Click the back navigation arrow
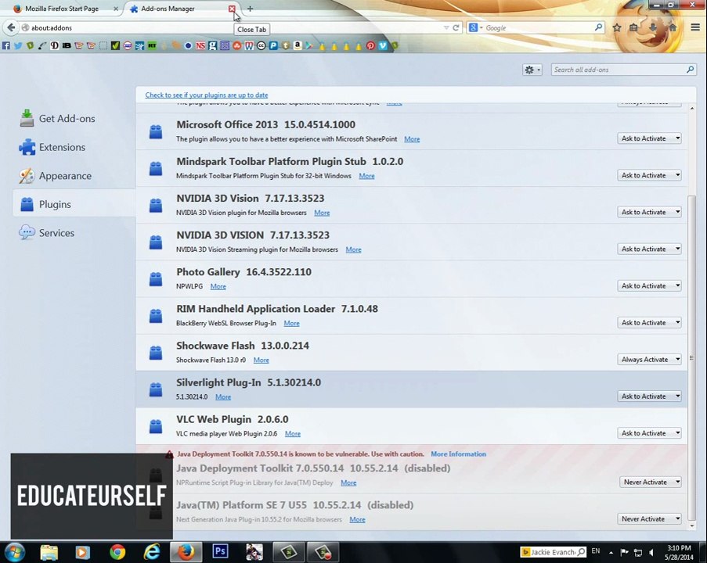Screen dimensions: 707x563 pos(11,27)
